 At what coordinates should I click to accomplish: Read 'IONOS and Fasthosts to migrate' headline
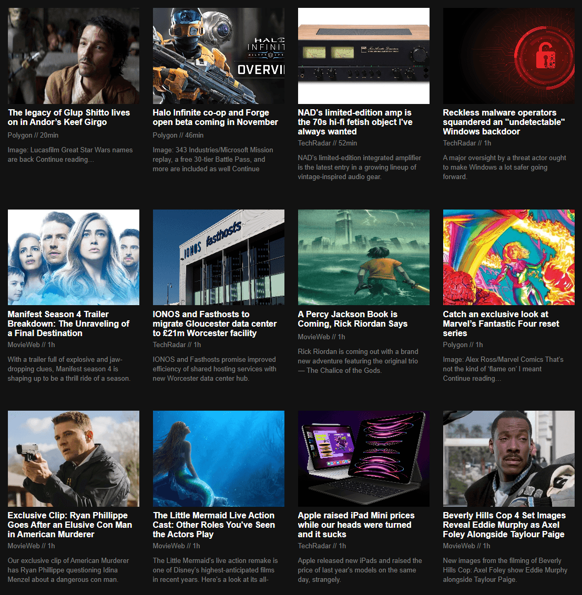click(x=215, y=323)
